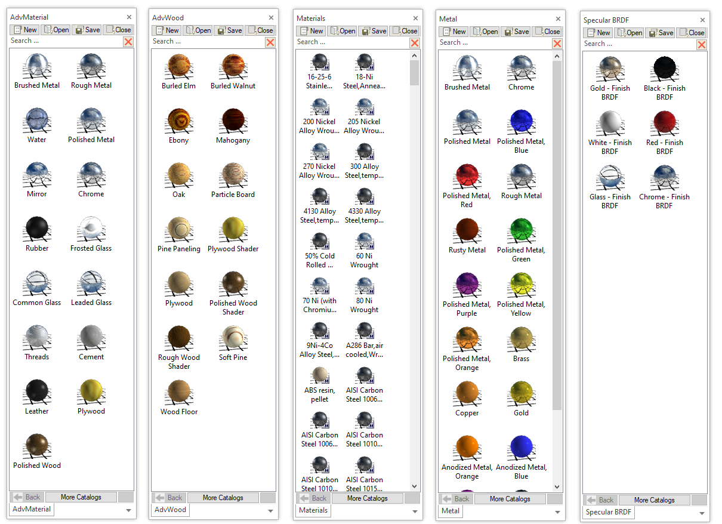Open the AdvMaterial catalog dropdown arrow

128,510
